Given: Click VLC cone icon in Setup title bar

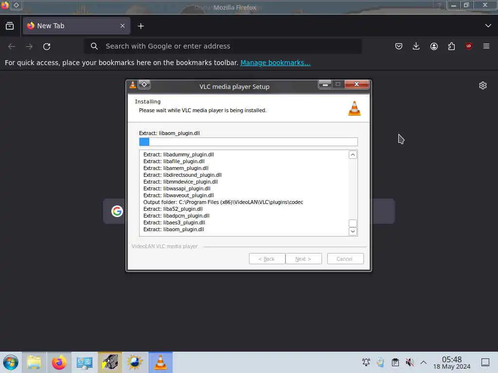Looking at the screenshot, I should (x=133, y=85).
